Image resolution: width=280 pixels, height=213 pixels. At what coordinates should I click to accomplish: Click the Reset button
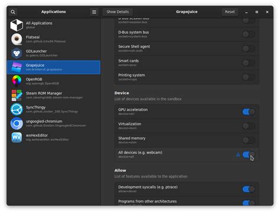point(230,12)
